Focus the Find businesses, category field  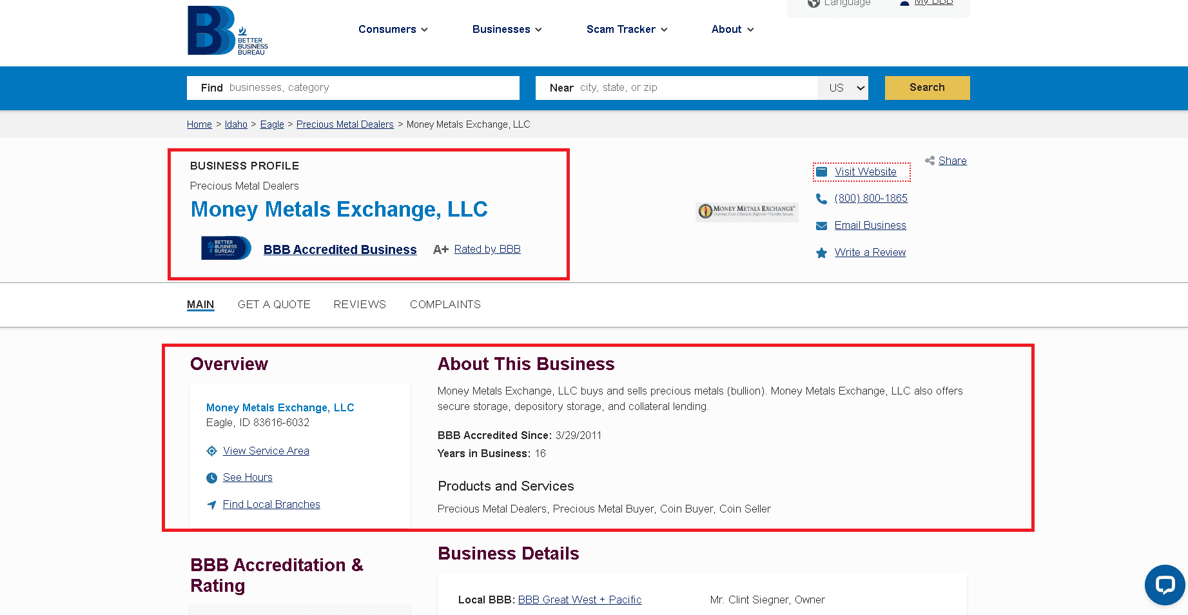coord(353,88)
